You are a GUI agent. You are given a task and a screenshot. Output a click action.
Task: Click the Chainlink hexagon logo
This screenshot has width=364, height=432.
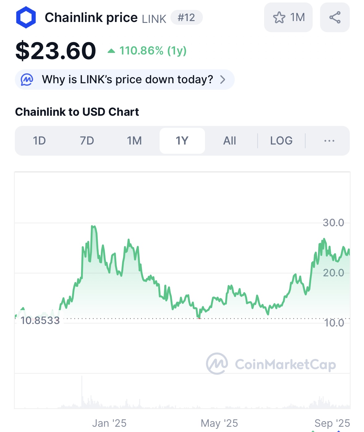(26, 17)
